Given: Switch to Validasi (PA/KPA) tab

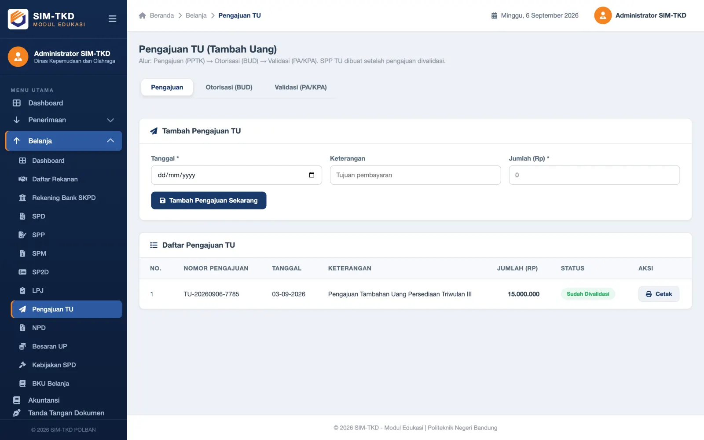Looking at the screenshot, I should (301, 87).
